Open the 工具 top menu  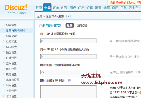coord(124,8)
